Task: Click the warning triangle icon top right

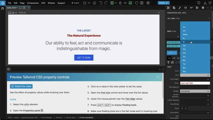Action: coord(205,3)
